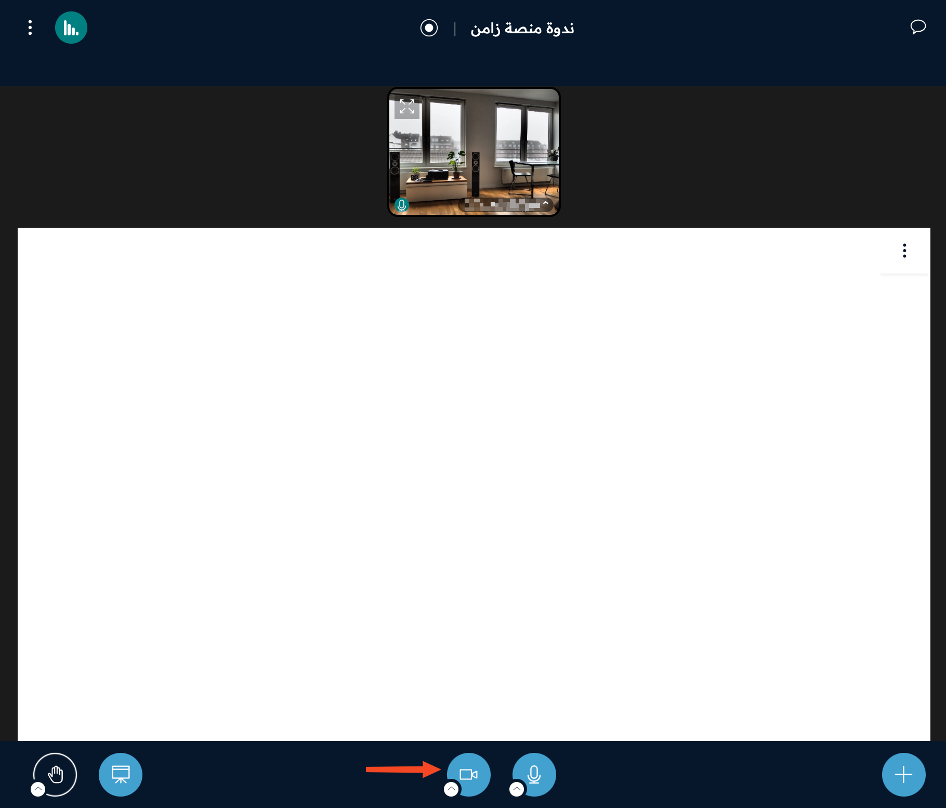
Task: Toggle the microphone mute button
Action: coord(534,775)
